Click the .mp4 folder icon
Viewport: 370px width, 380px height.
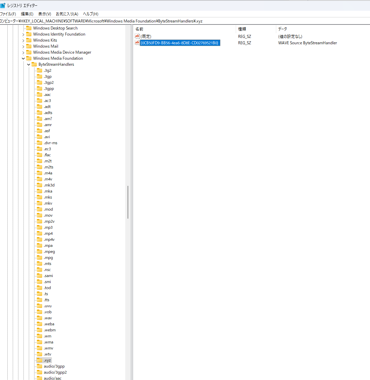40,233
